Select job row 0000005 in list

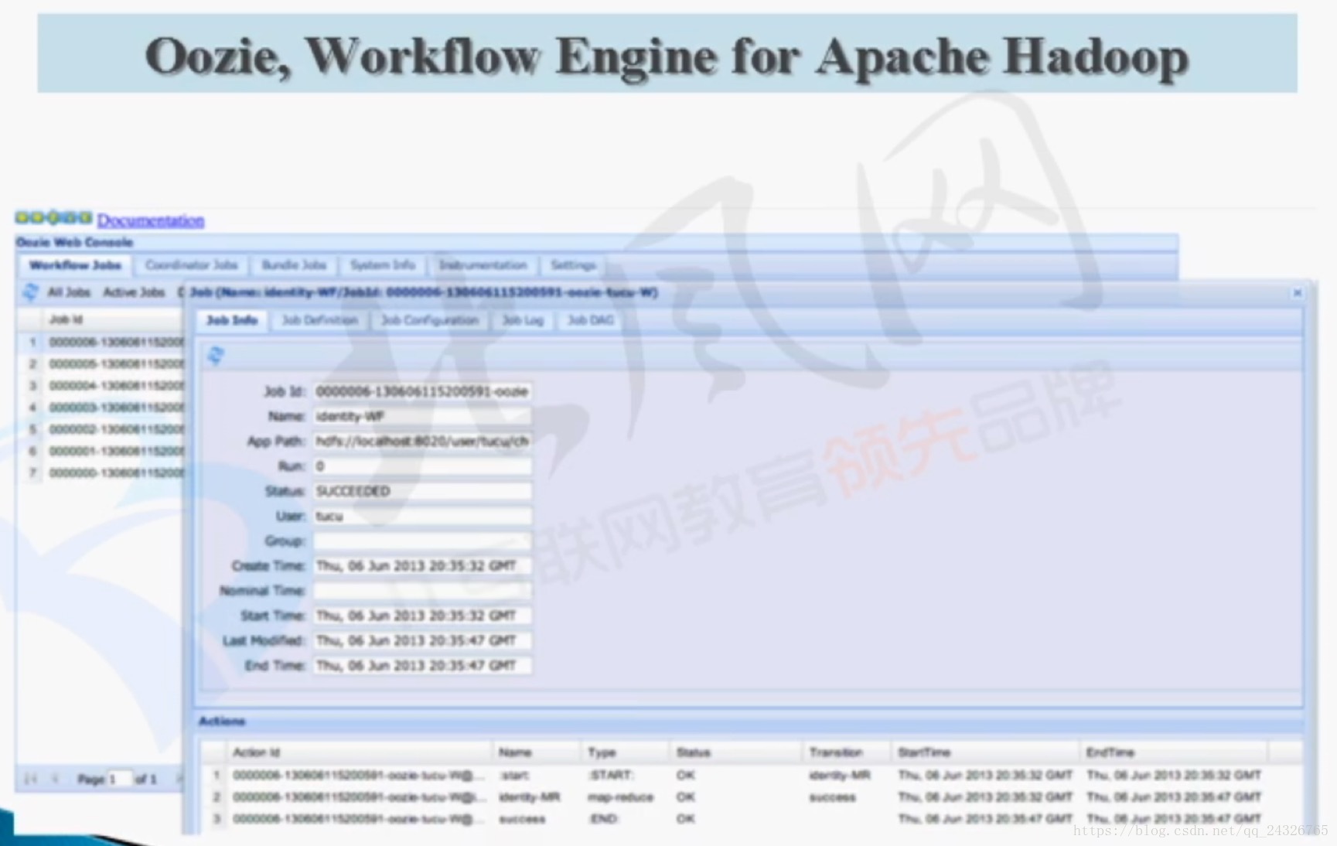tap(101, 363)
